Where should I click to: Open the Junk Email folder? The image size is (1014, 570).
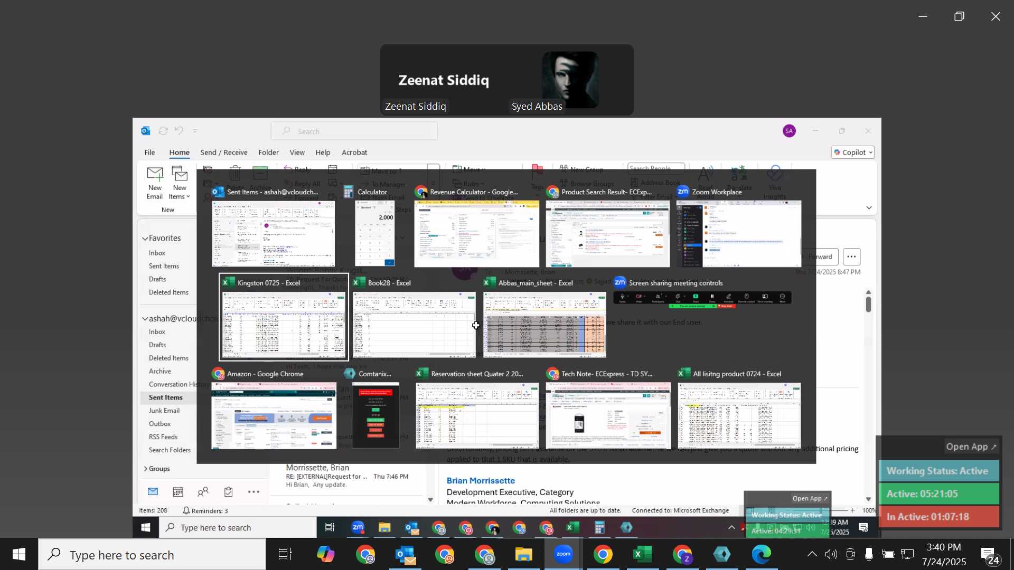(164, 411)
